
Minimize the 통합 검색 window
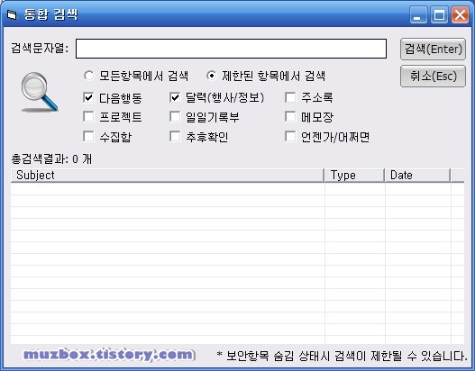coord(418,14)
